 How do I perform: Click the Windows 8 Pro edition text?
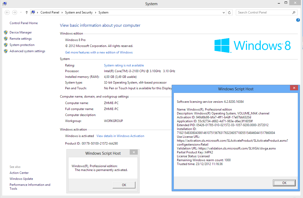[x=75, y=40]
